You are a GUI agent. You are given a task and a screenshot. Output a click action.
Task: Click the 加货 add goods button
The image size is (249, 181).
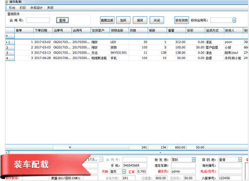[123, 20]
